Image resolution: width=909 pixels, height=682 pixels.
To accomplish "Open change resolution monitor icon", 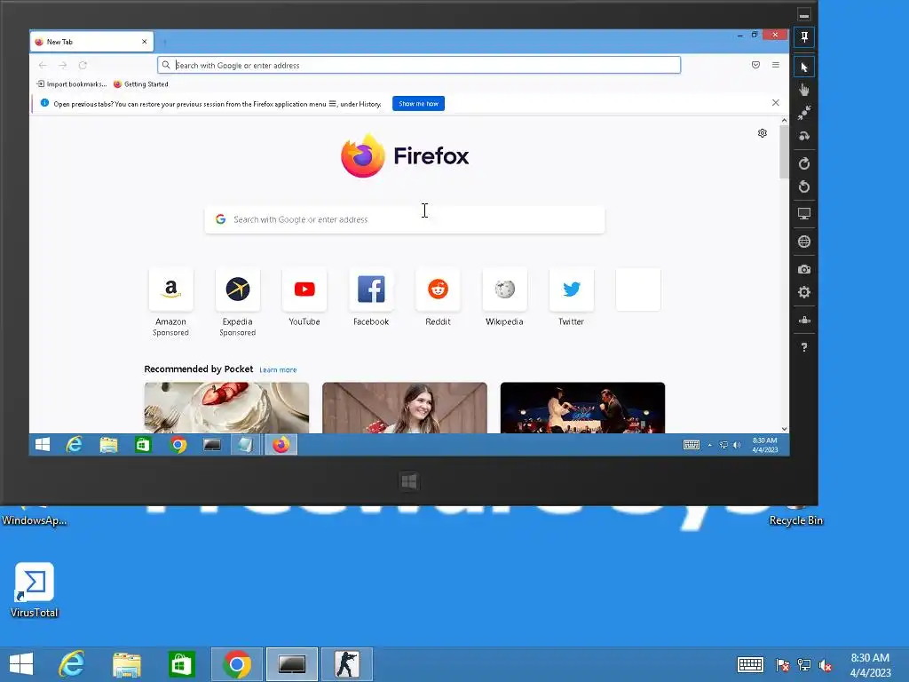I will (x=804, y=214).
